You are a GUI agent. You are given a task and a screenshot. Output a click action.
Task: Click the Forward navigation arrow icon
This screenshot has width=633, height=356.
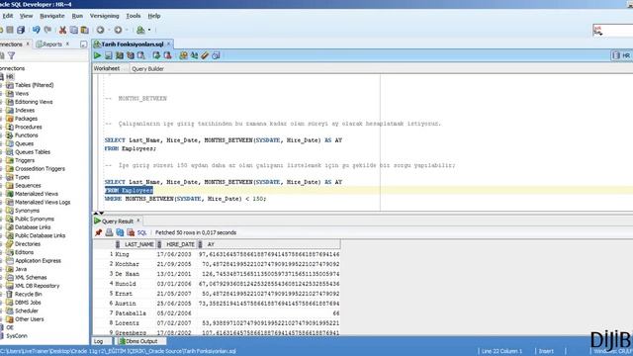coord(118,30)
